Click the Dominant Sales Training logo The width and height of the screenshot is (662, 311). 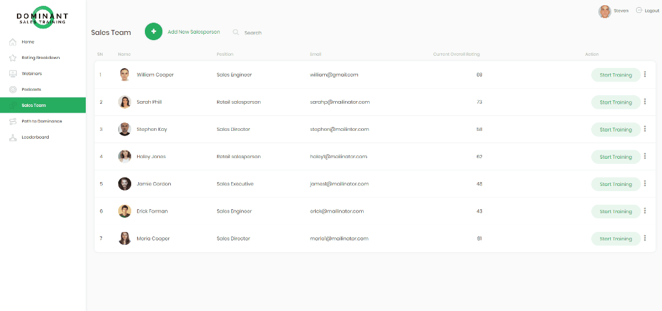point(42,17)
